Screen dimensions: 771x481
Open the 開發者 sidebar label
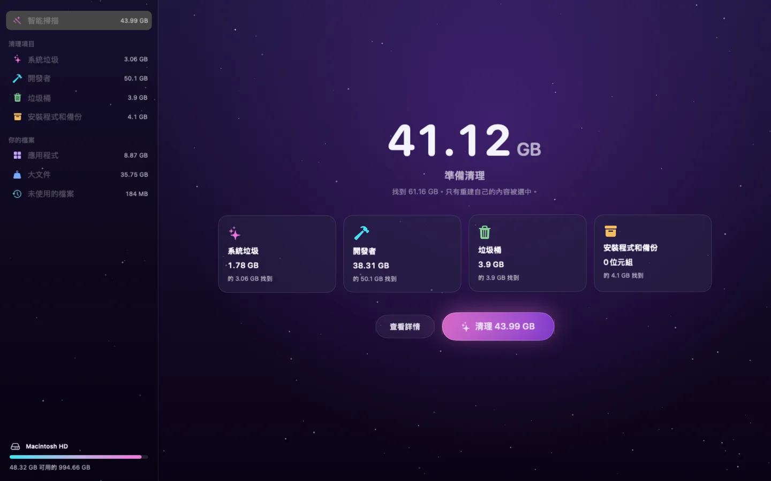(x=39, y=79)
